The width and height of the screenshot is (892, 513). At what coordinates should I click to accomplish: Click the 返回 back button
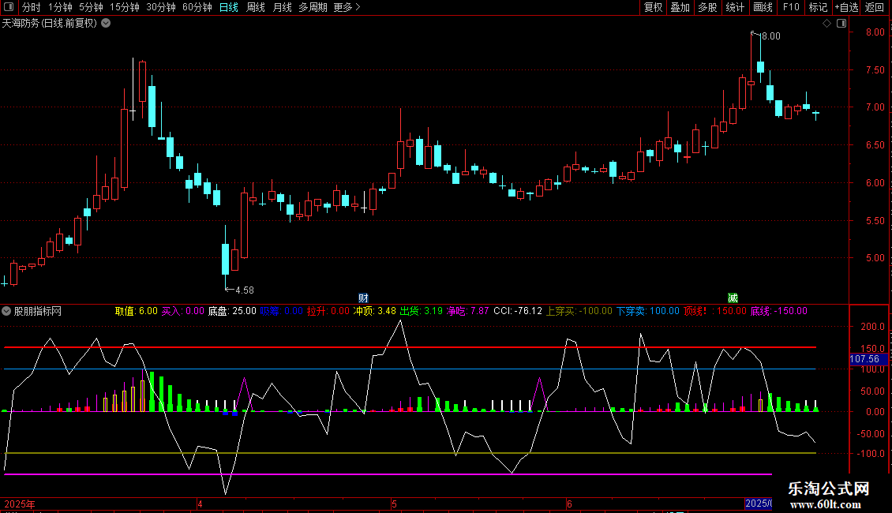coord(875,7)
